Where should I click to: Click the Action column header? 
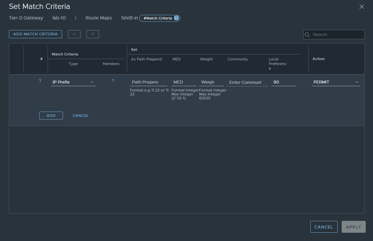click(319, 59)
